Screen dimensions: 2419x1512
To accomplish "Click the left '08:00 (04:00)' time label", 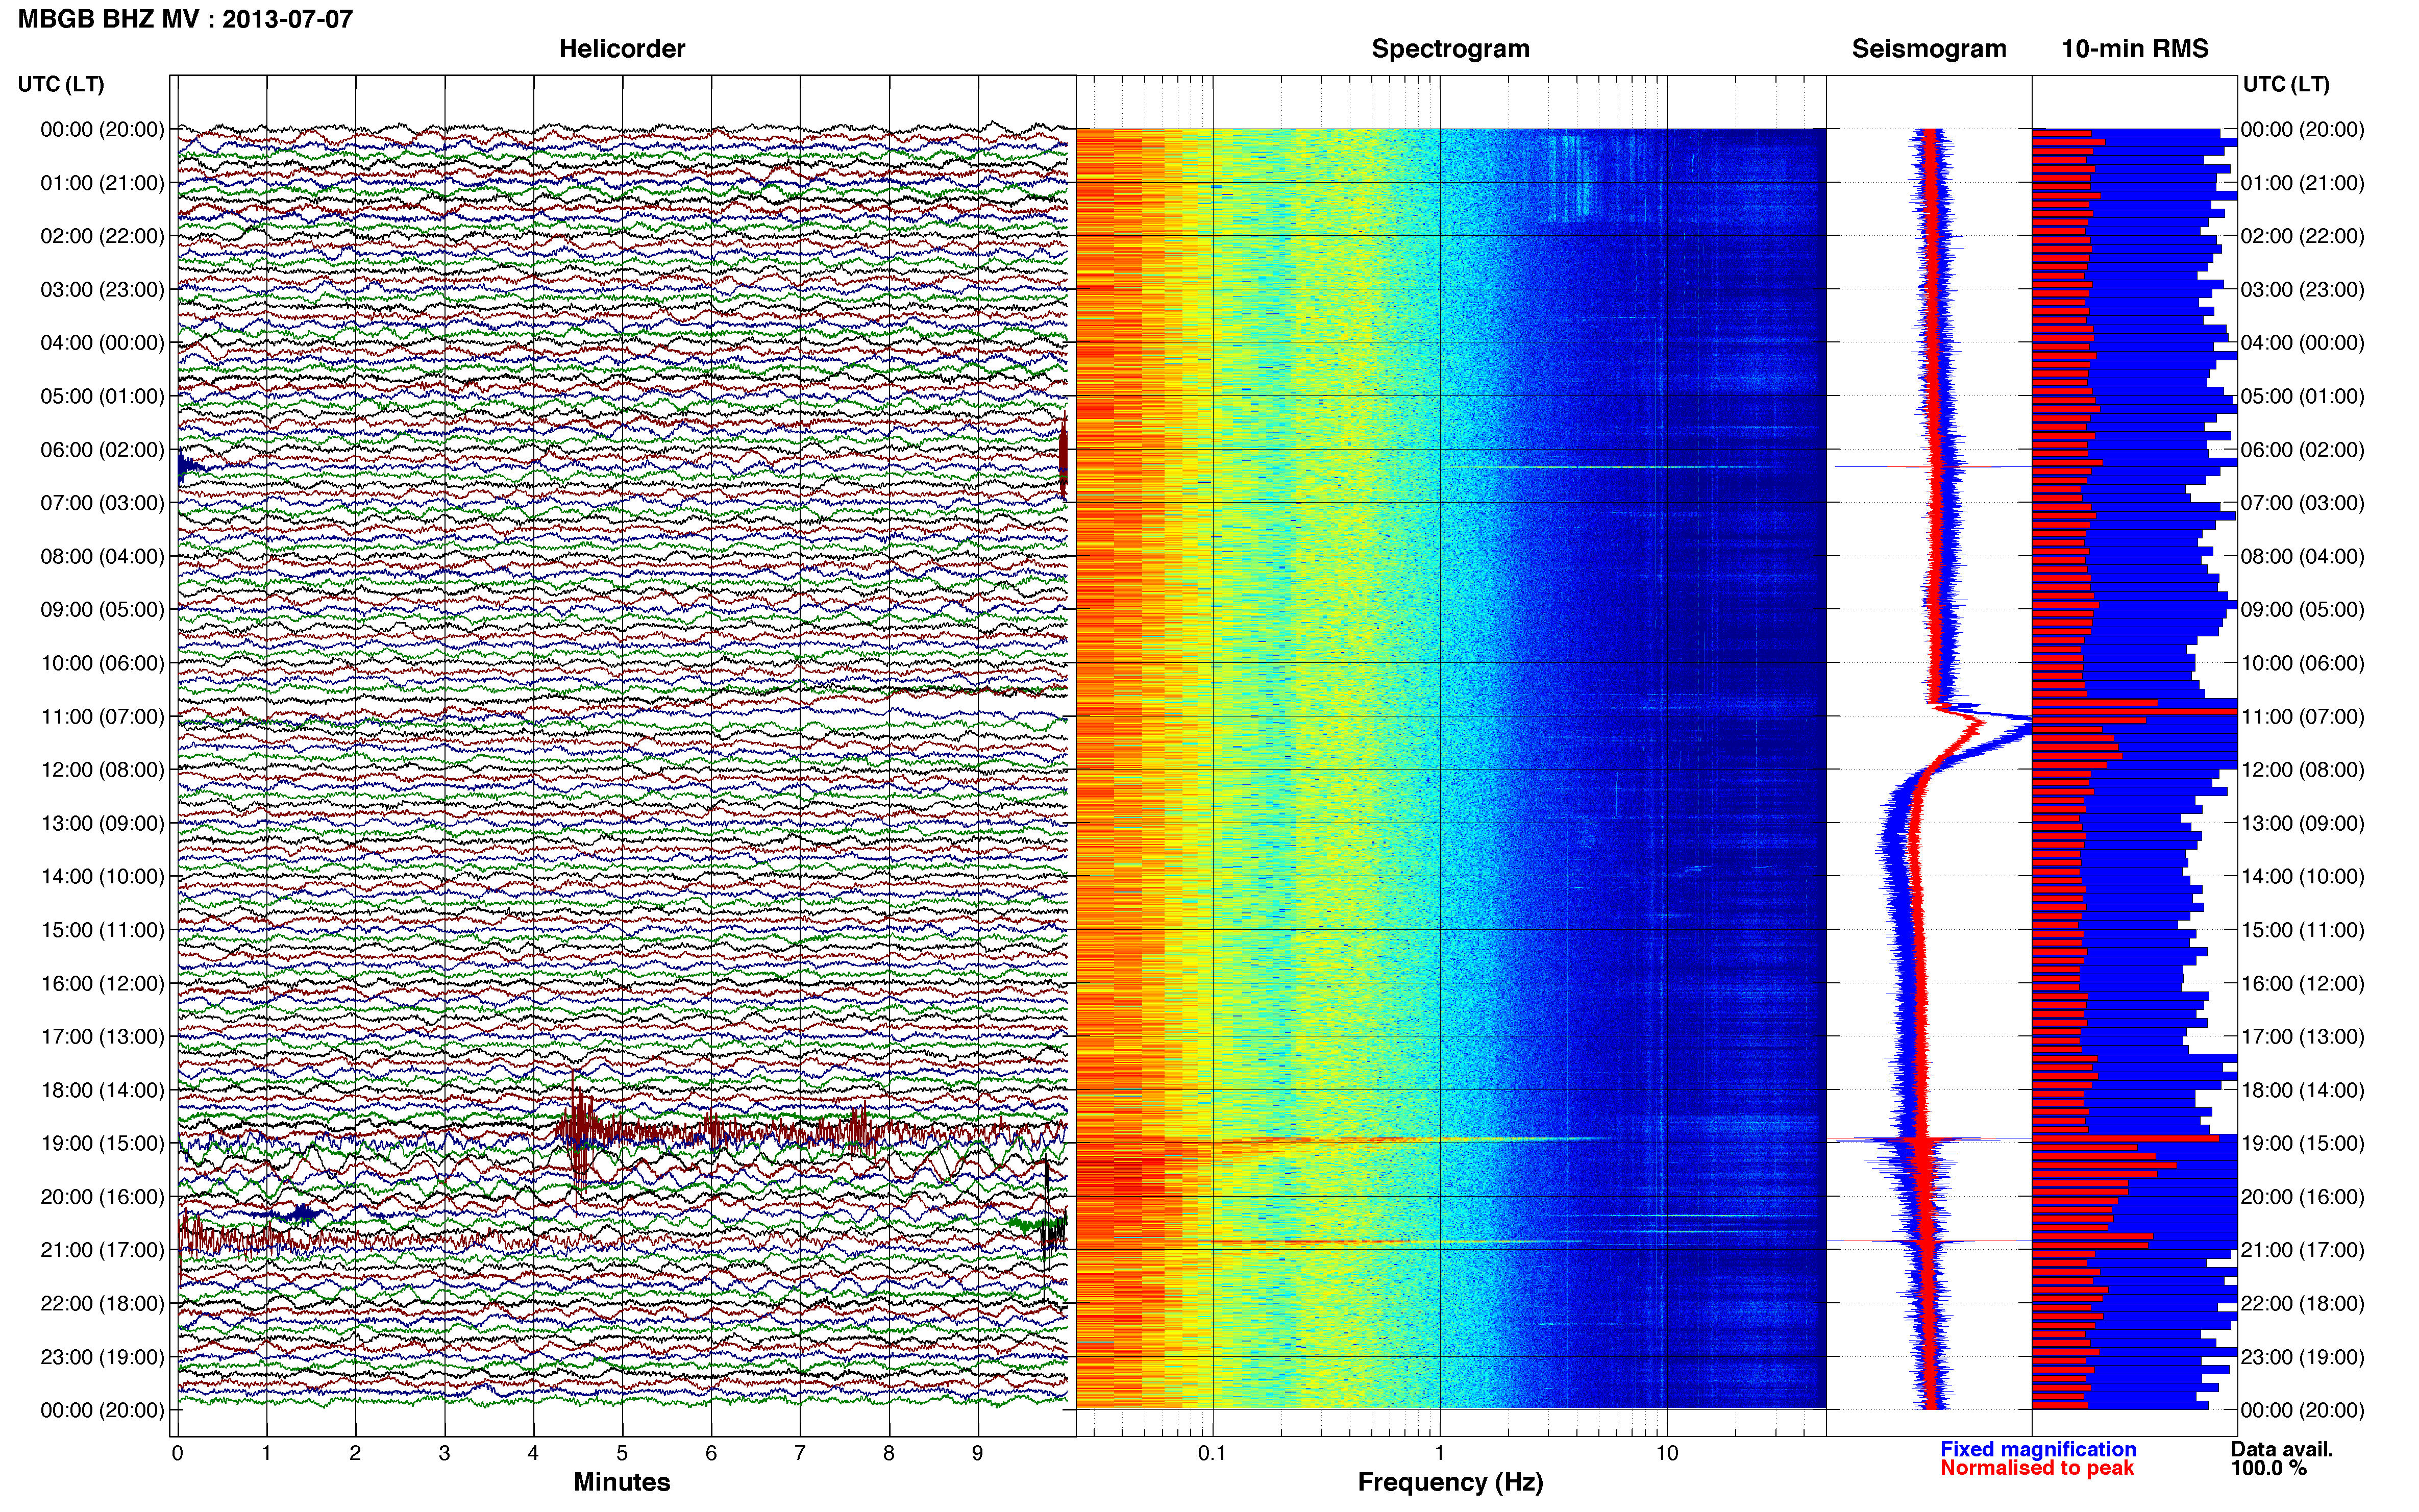I will (102, 556).
